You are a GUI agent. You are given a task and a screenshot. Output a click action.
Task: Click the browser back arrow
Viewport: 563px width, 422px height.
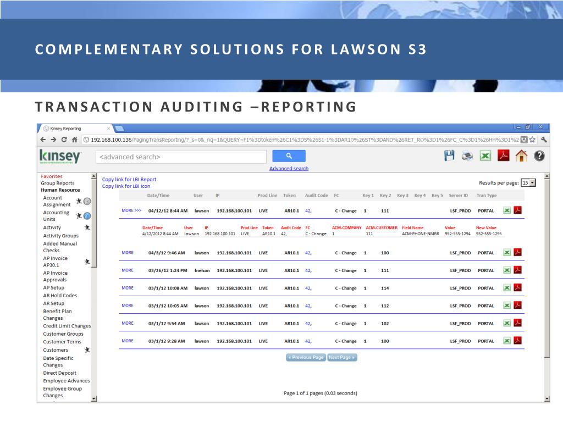43,140
